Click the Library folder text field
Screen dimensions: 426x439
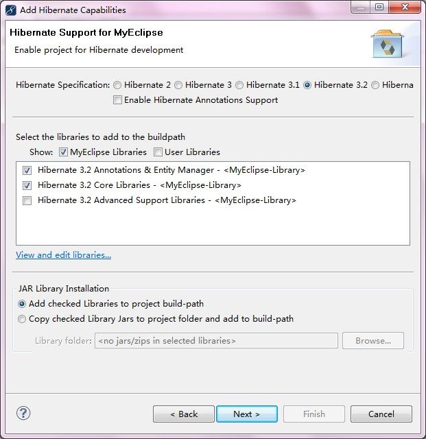point(216,341)
